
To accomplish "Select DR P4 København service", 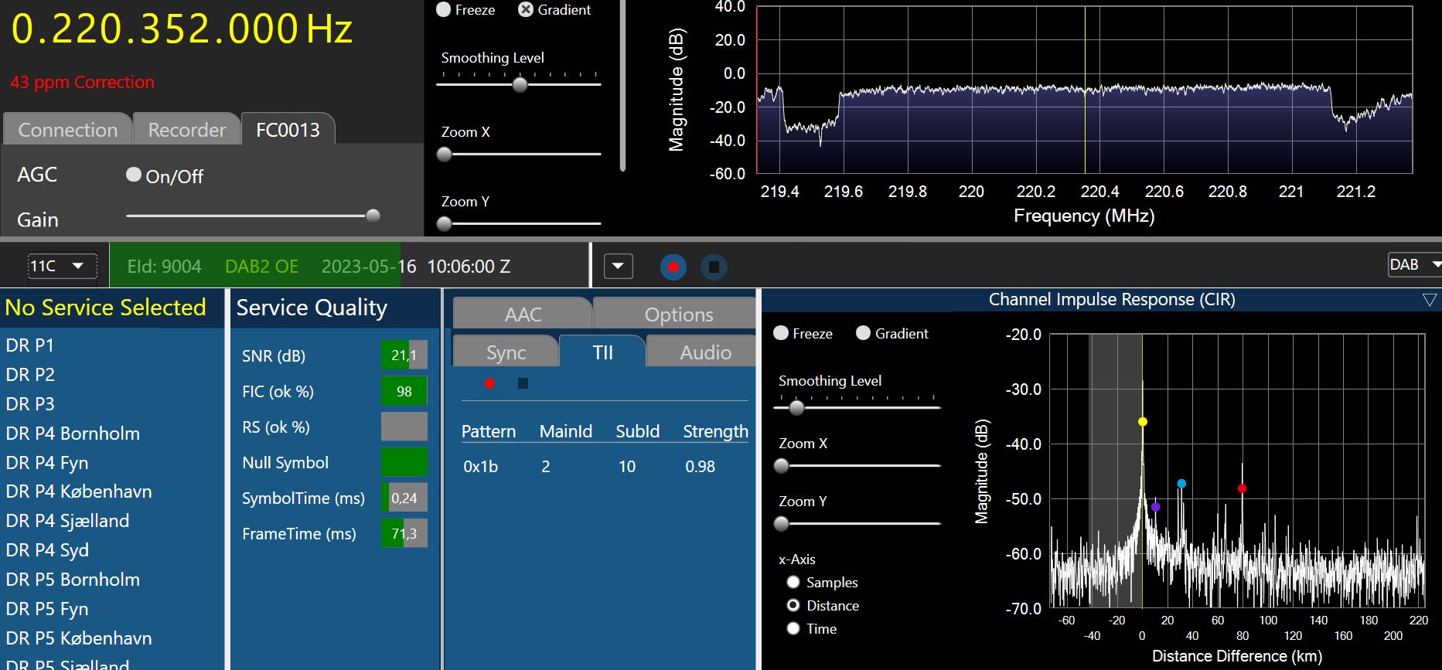I will [79, 491].
